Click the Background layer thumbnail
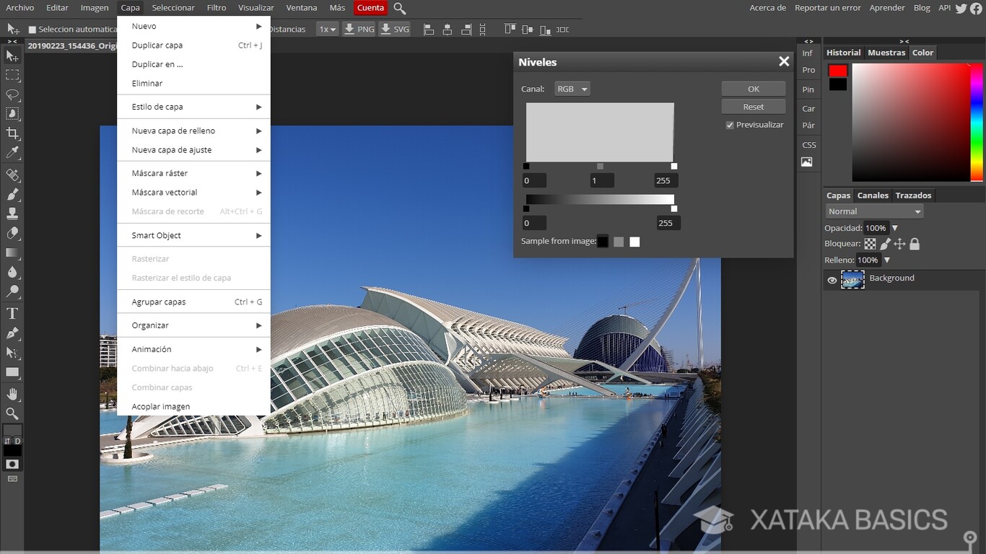This screenshot has height=554, width=986. 853,279
